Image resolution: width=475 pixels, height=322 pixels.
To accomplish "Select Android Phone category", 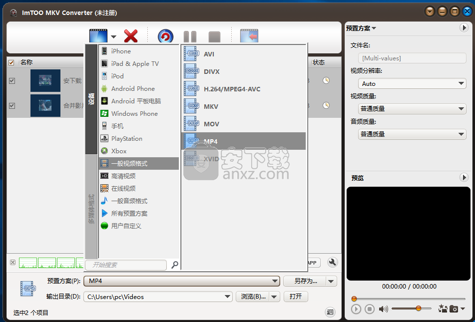I will pos(139,88).
